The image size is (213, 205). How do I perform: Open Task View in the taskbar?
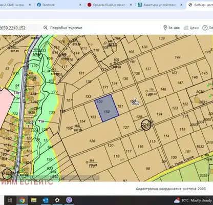pos(10,200)
